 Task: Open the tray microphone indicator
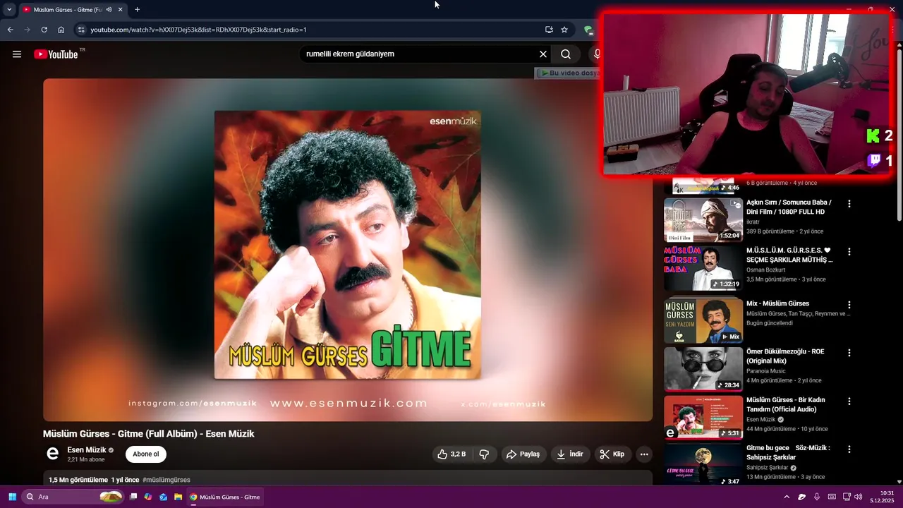[x=817, y=497]
